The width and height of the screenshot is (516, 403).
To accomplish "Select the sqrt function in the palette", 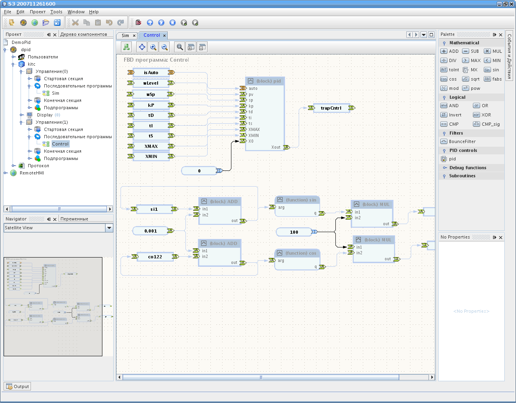I will (471, 79).
